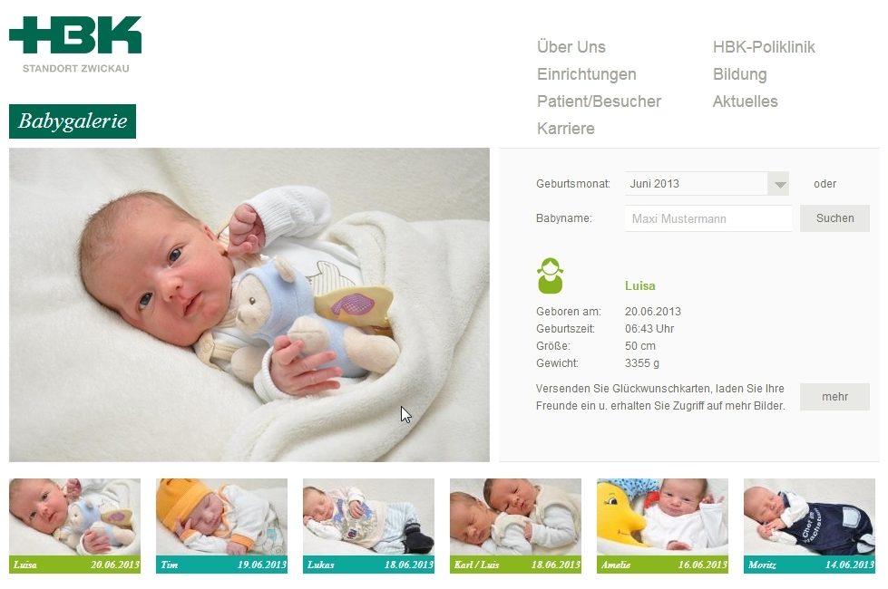Select the Lukas thumbnail from 18.06.2013

(368, 526)
